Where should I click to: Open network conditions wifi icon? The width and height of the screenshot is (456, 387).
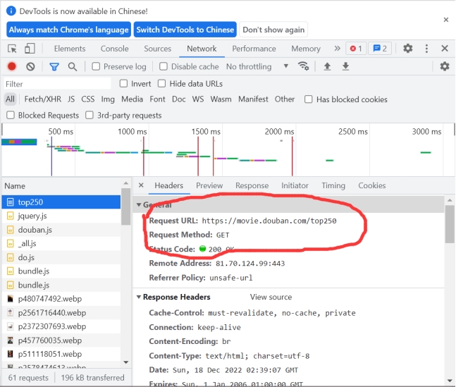pos(303,66)
